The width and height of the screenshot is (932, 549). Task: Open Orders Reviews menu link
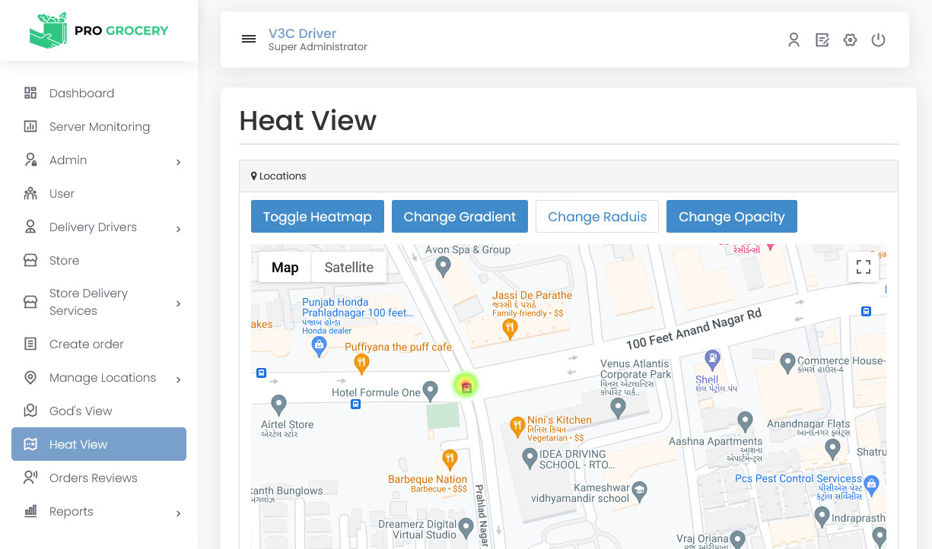point(99,478)
